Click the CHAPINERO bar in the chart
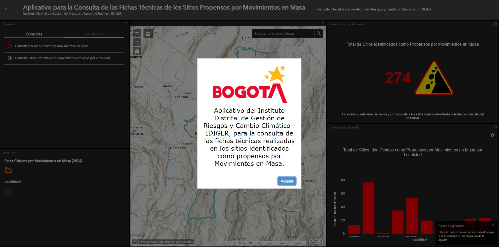 click(x=354, y=230)
